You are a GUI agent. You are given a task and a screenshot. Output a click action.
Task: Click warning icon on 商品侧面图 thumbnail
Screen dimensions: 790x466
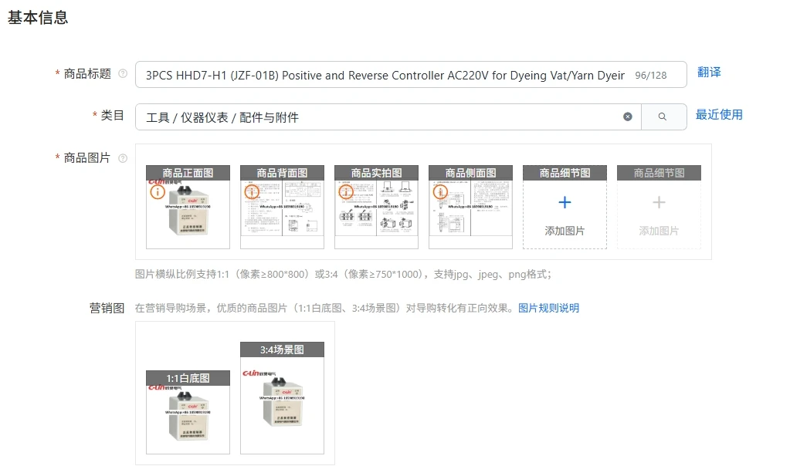click(x=440, y=192)
